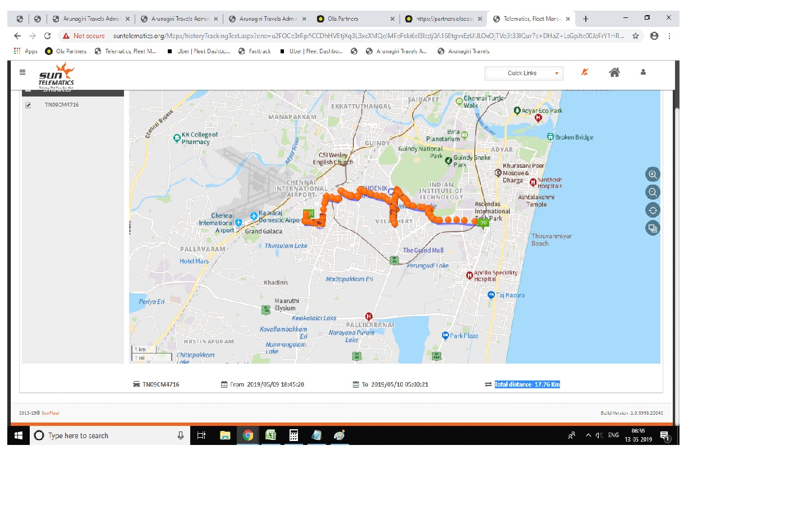Open the hamburger sidebar menu
The width and height of the screenshot is (808, 505).
point(22,72)
